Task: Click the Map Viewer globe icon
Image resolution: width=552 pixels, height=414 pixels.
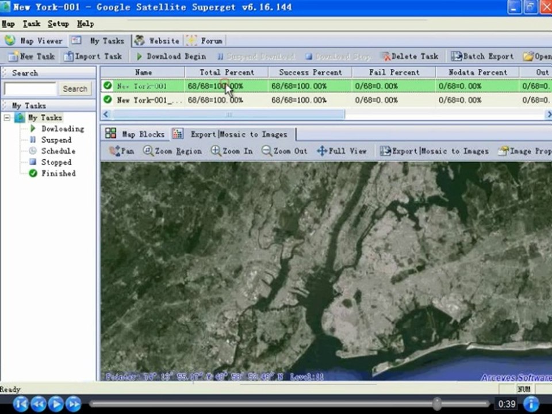Action: coord(10,40)
